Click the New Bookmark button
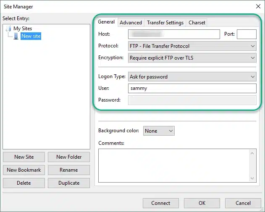This screenshot has width=265, height=212. 24,170
